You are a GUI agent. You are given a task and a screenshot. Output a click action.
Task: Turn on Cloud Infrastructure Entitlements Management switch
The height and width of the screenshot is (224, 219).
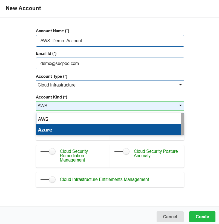[x=48, y=180]
